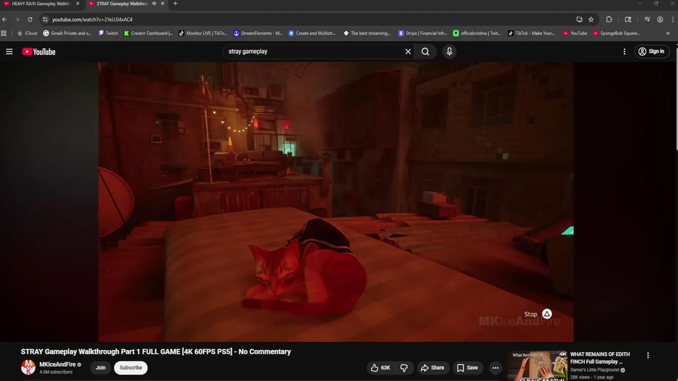This screenshot has height=381, width=678.
Task: Subscribe to MKIceAndFire
Action: [131, 368]
